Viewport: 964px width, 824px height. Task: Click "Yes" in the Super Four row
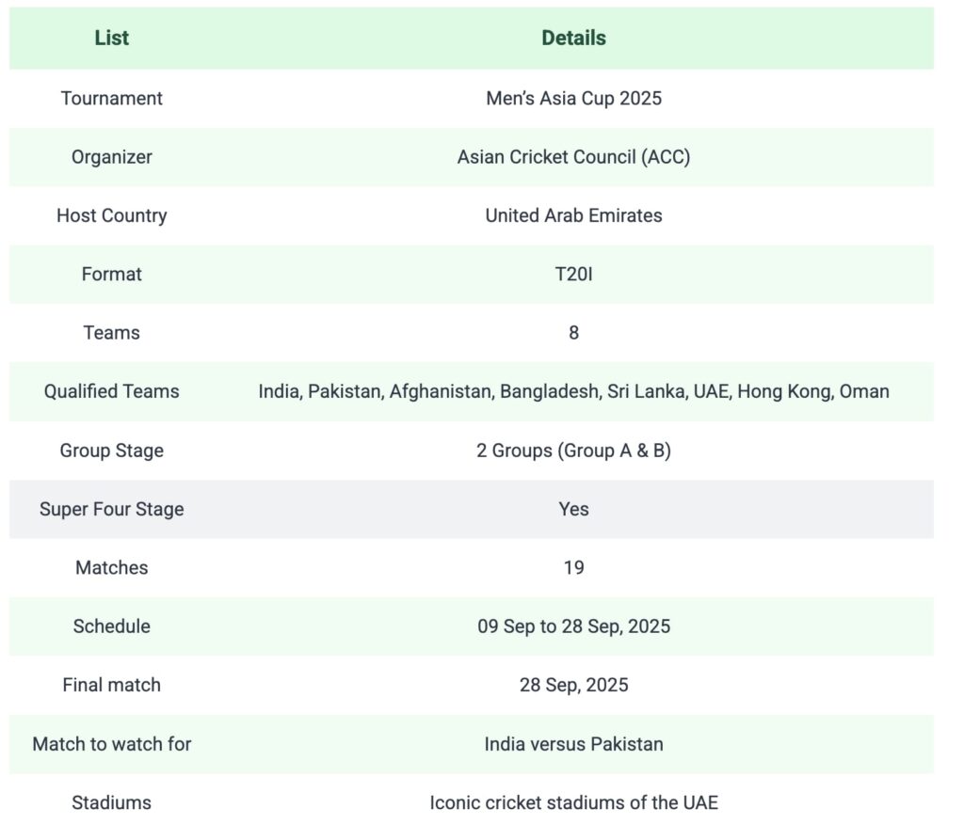tap(573, 509)
